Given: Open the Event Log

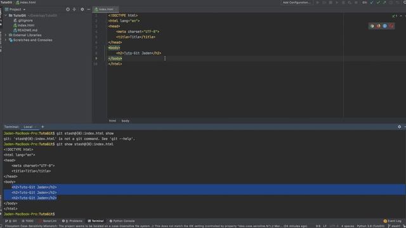Looking at the screenshot, I should pyautogui.click(x=392, y=221).
